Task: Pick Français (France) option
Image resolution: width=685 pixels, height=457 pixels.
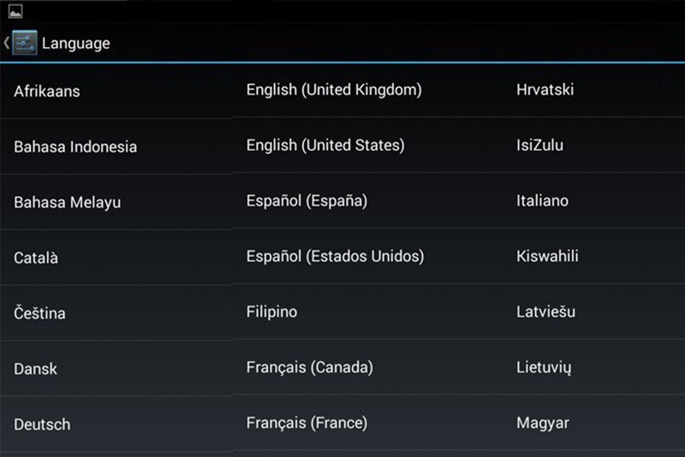Action: click(x=307, y=423)
